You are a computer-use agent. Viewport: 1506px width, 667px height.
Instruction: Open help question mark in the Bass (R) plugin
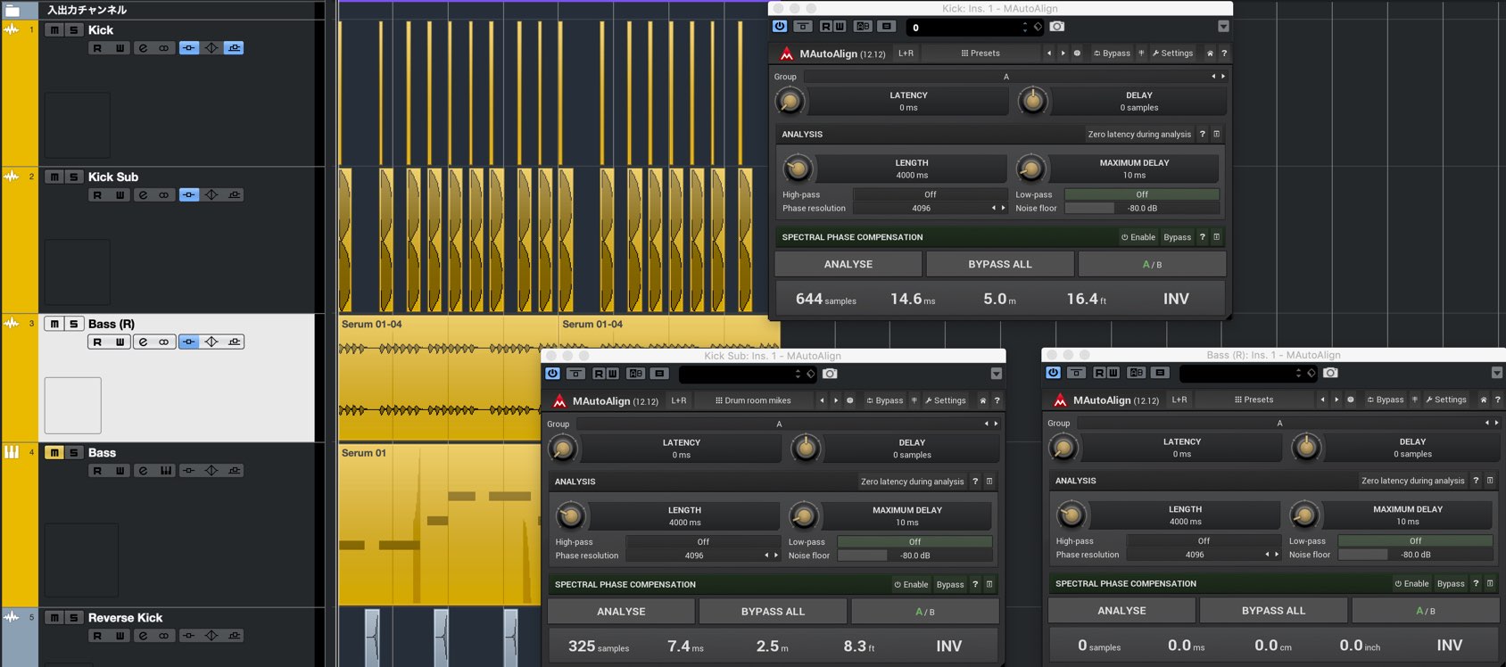point(1498,399)
